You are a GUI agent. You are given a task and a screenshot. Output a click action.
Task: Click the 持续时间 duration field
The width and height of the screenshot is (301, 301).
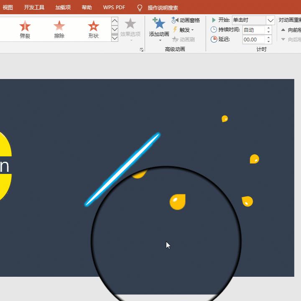[254, 30]
